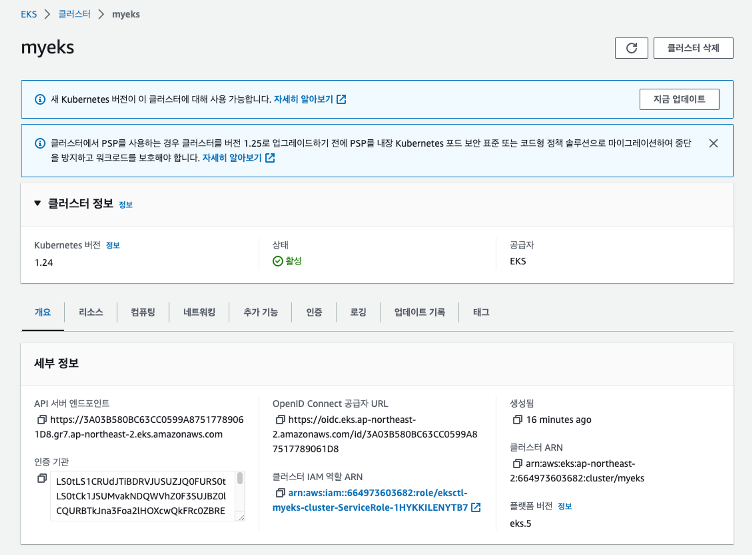The width and height of the screenshot is (752, 555).
Task: Copy the API server endpoint URL
Action: click(42, 419)
